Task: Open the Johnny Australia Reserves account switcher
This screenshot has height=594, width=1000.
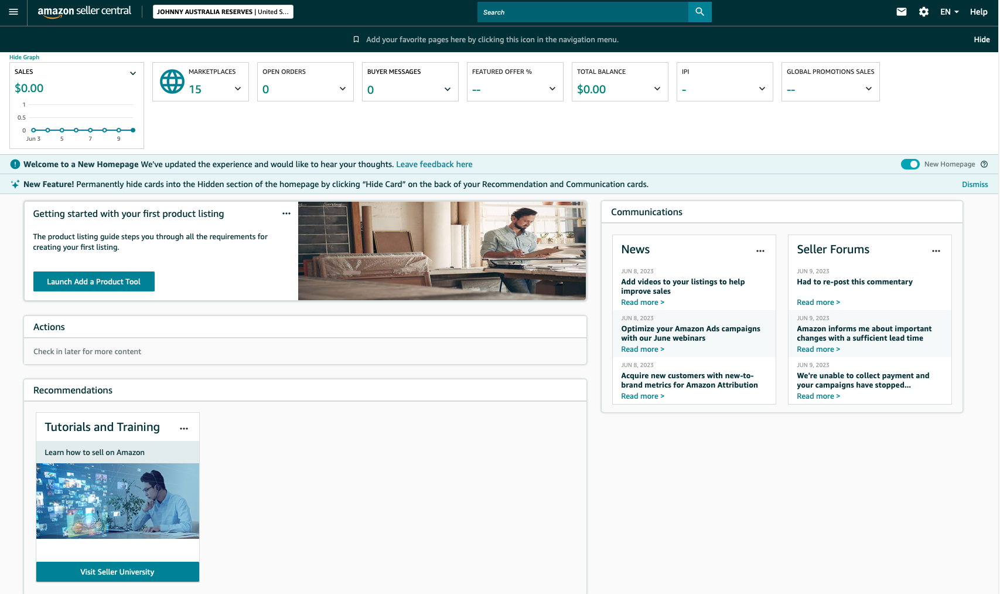Action: click(223, 12)
